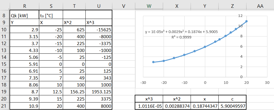Select cell with value 156.25
274x110 pixels.
point(74,92)
